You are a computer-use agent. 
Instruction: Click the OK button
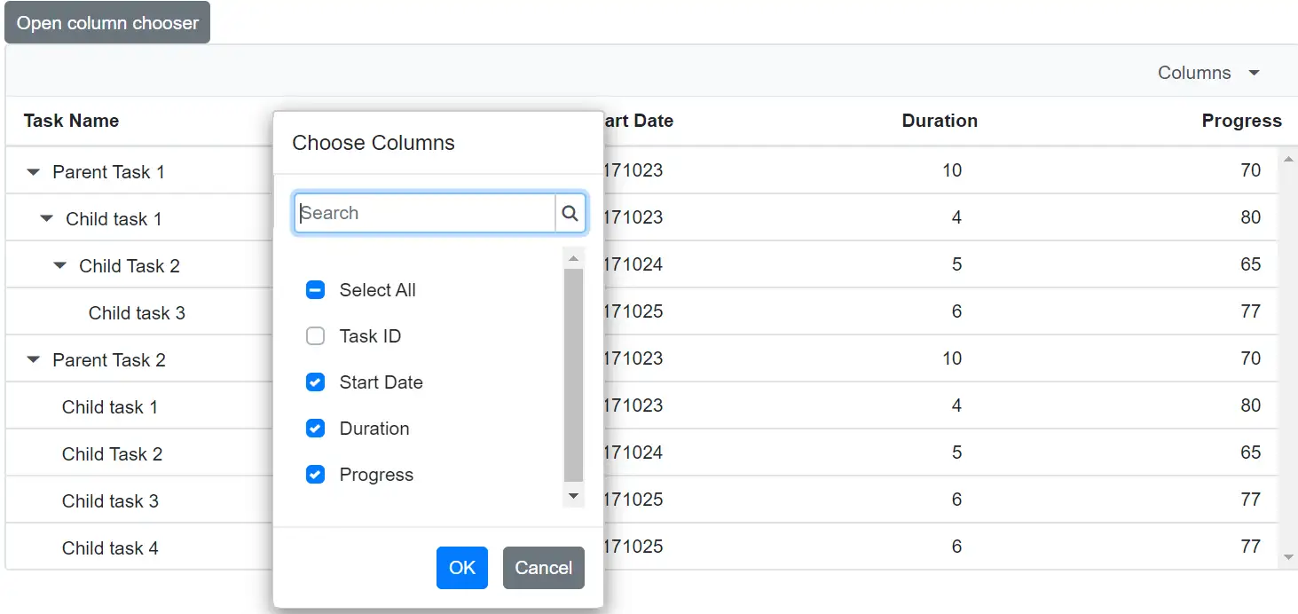point(461,568)
